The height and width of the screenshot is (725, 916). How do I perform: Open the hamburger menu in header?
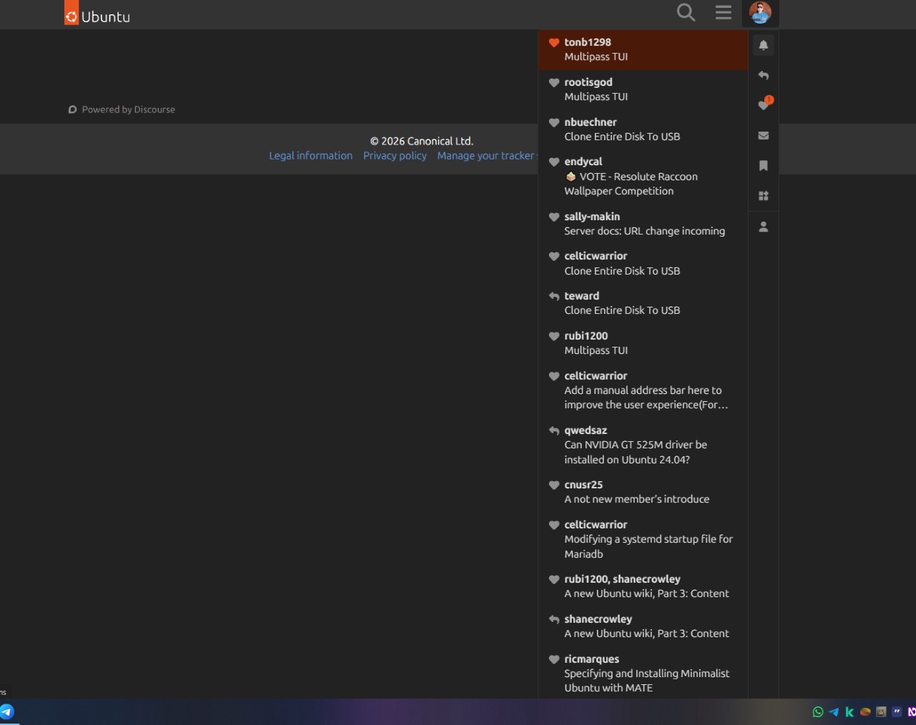click(x=723, y=13)
